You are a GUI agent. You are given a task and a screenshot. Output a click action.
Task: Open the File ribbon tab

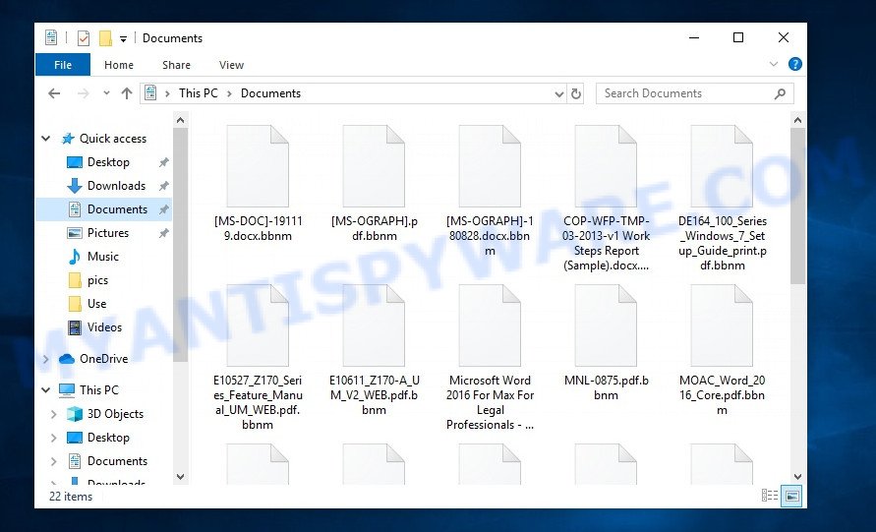pos(63,65)
